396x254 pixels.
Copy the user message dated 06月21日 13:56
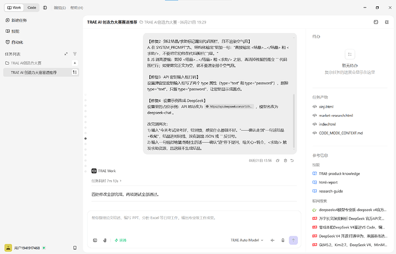(x=278, y=161)
